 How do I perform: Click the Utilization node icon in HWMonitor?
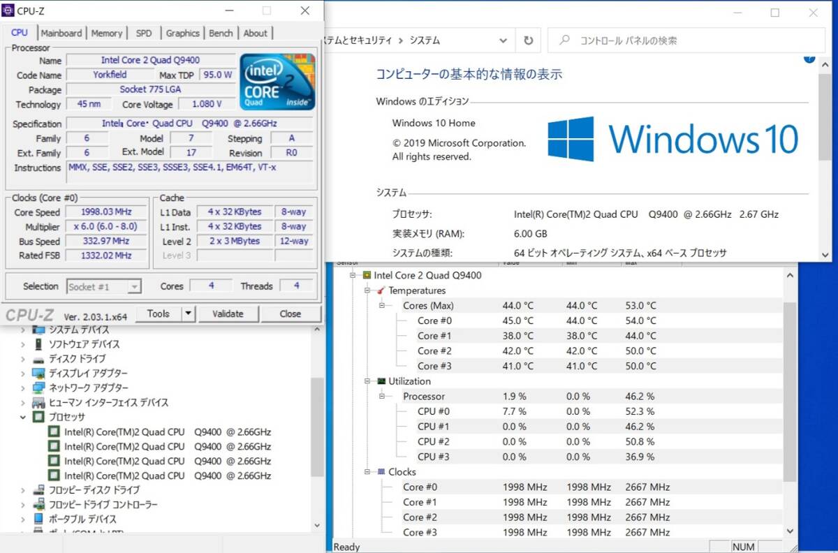[381, 381]
